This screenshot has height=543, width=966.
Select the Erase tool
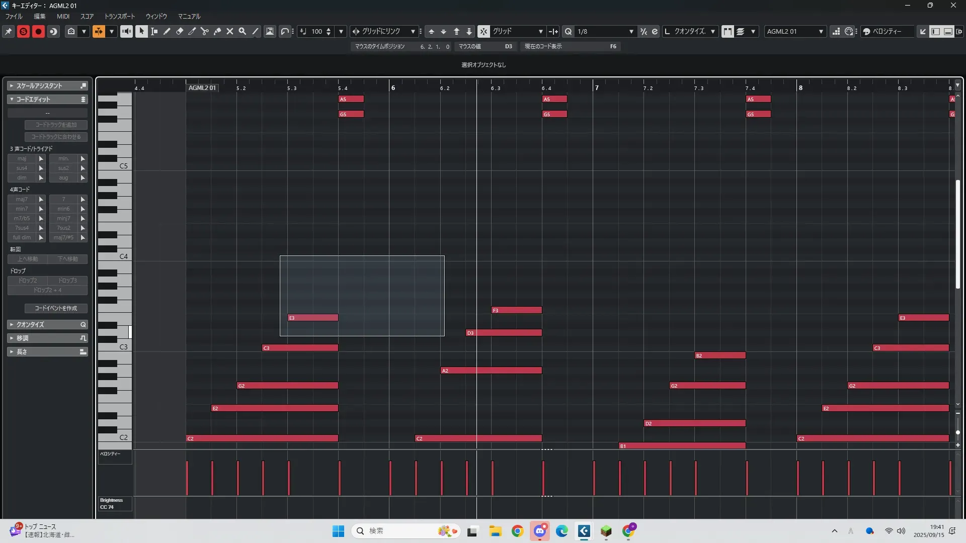pyautogui.click(x=180, y=31)
